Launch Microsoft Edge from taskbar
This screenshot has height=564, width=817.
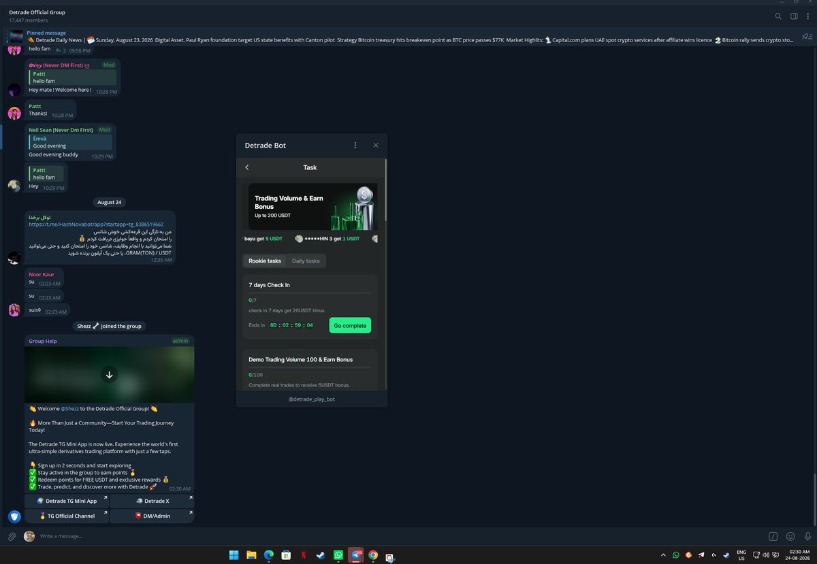269,554
